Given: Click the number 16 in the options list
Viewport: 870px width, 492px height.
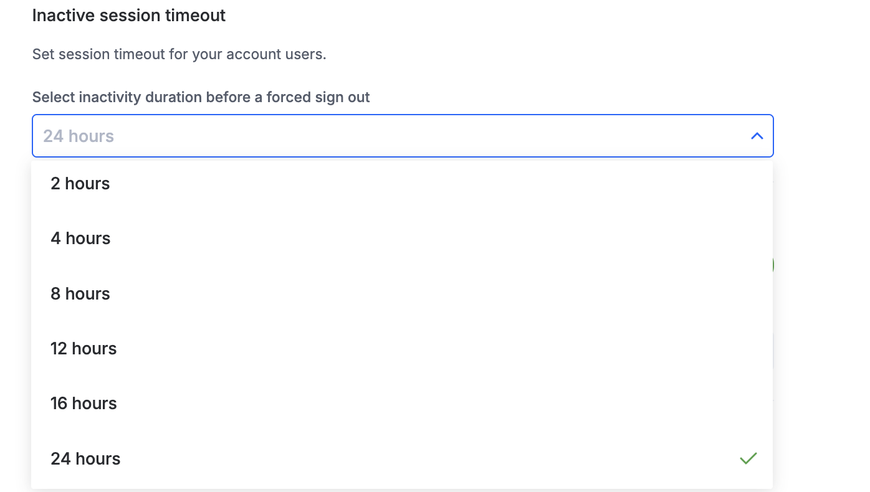Looking at the screenshot, I should pyautogui.click(x=59, y=404).
